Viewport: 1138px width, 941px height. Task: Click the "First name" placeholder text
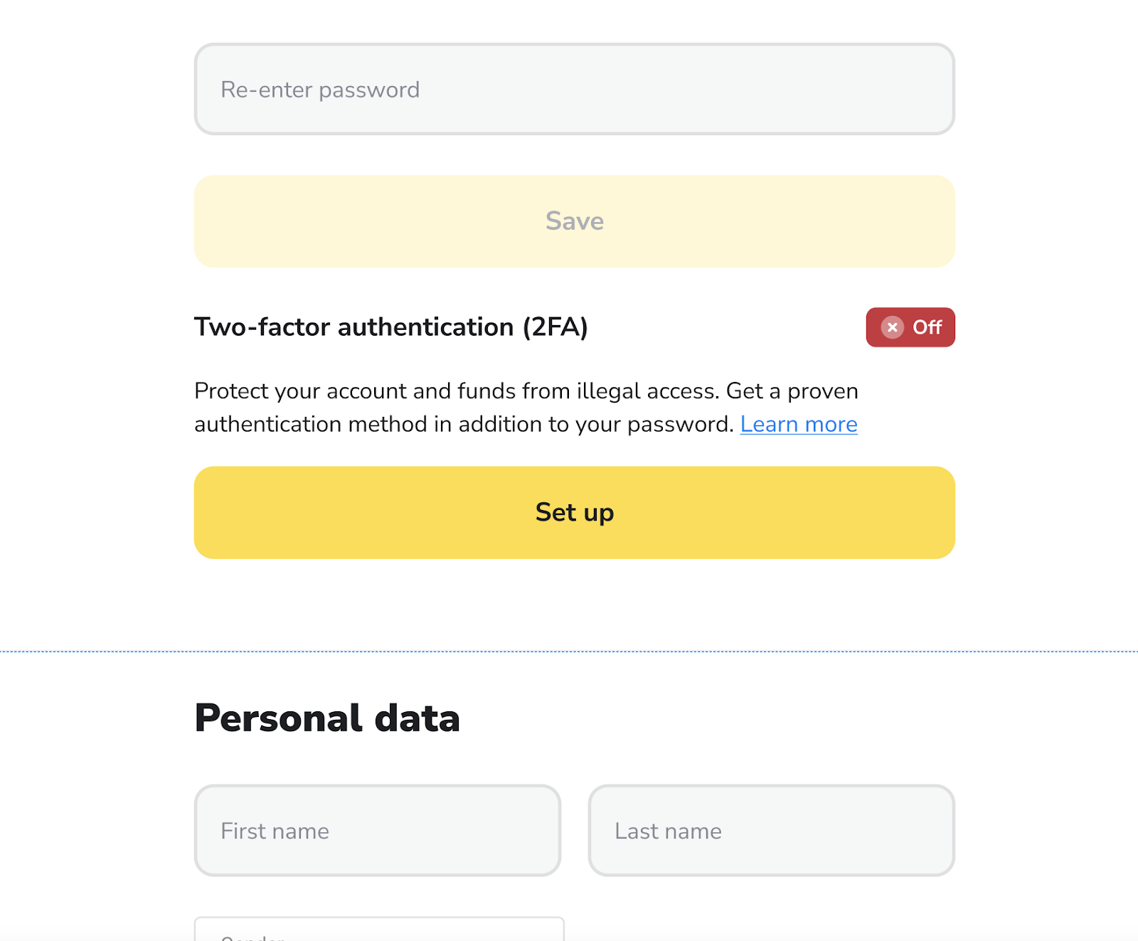pyautogui.click(x=275, y=831)
